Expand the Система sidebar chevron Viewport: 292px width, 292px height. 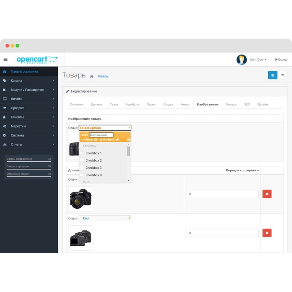[x=53, y=135]
